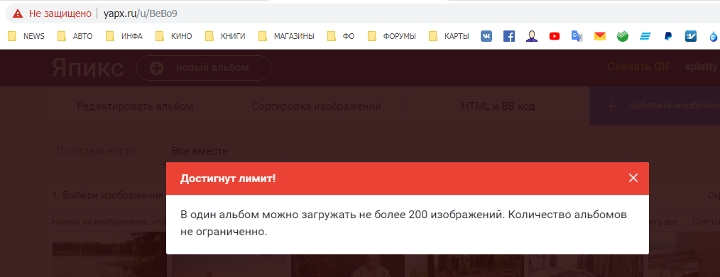720x277 pixels.
Task: Open the green Sberbank bookmark icon
Action: coord(623,36)
